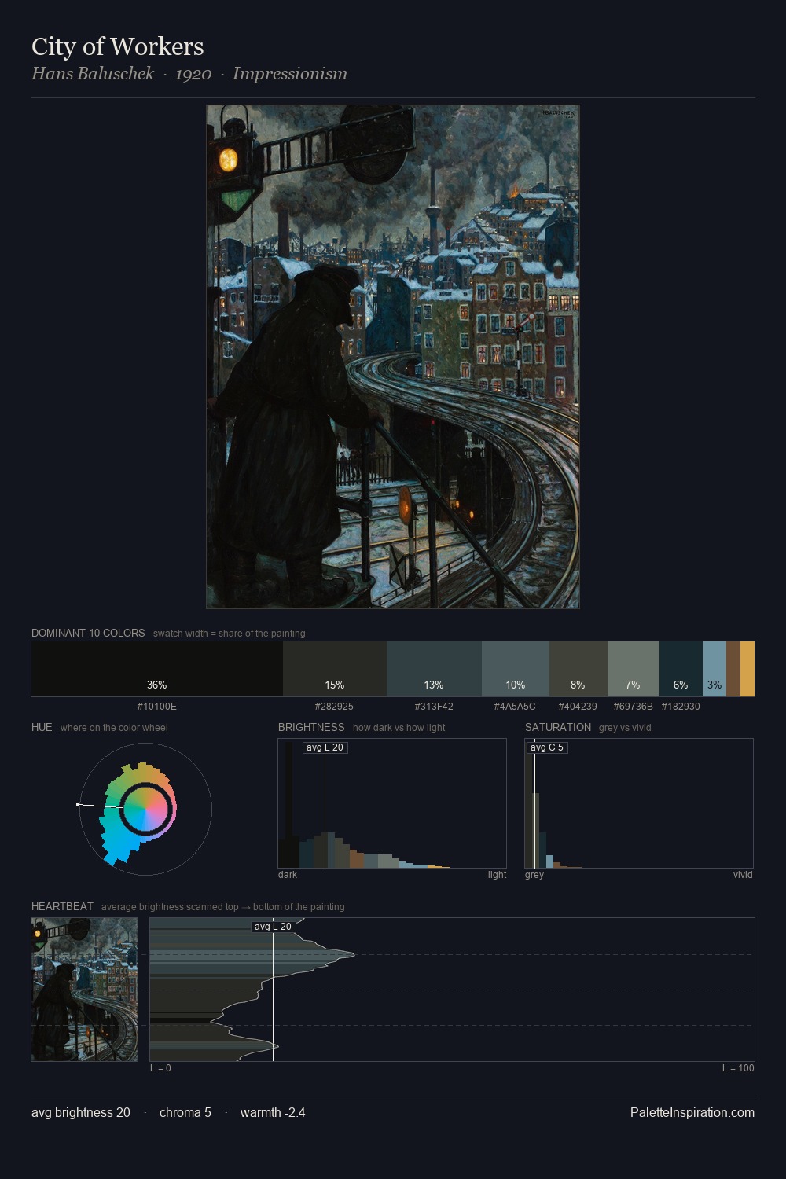
Task: Select the #404239 swatch at 8%
Action: (x=578, y=669)
